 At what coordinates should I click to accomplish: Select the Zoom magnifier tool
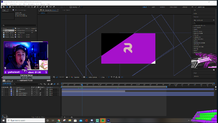point(13,7)
